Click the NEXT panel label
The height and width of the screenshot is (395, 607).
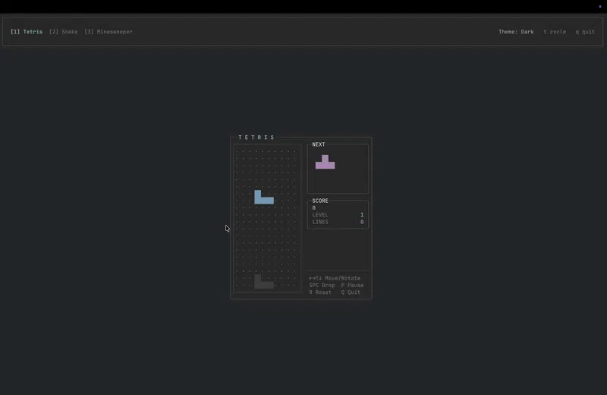(319, 144)
